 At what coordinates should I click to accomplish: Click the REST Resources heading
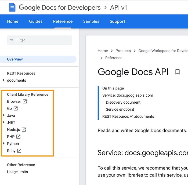[21, 73]
